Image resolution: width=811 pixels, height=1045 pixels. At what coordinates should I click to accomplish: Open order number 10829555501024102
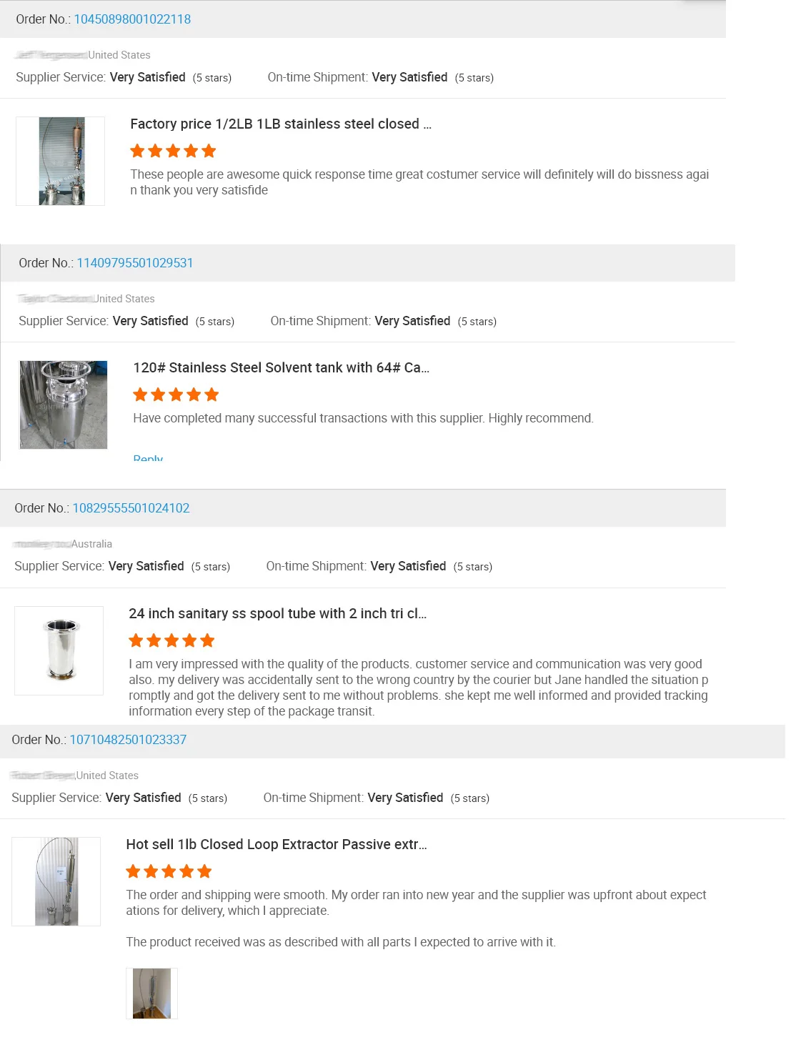[131, 508]
